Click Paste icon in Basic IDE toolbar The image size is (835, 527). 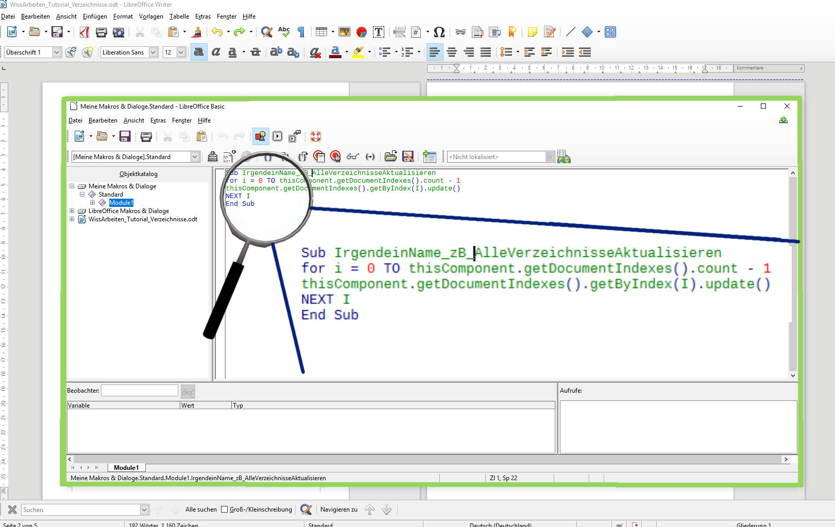click(202, 136)
